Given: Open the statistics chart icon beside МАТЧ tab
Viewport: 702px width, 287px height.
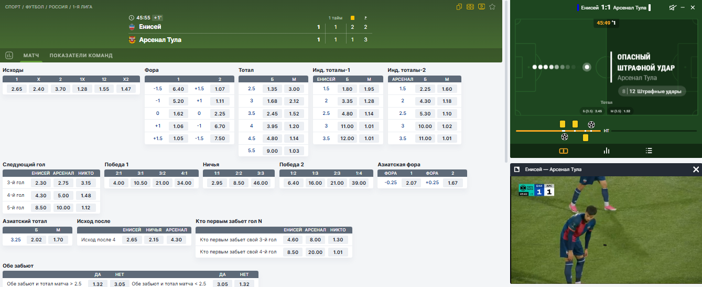Looking at the screenshot, I should pyautogui.click(x=9, y=55).
